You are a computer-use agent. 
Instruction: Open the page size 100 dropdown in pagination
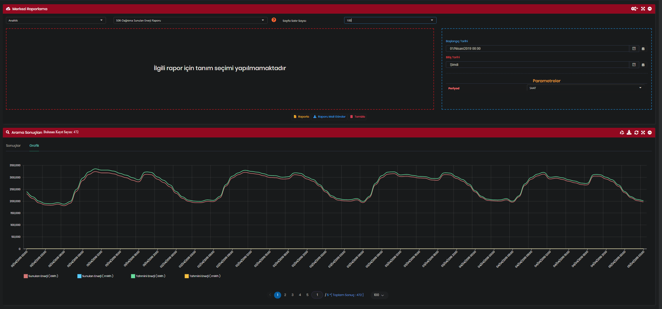click(x=379, y=295)
